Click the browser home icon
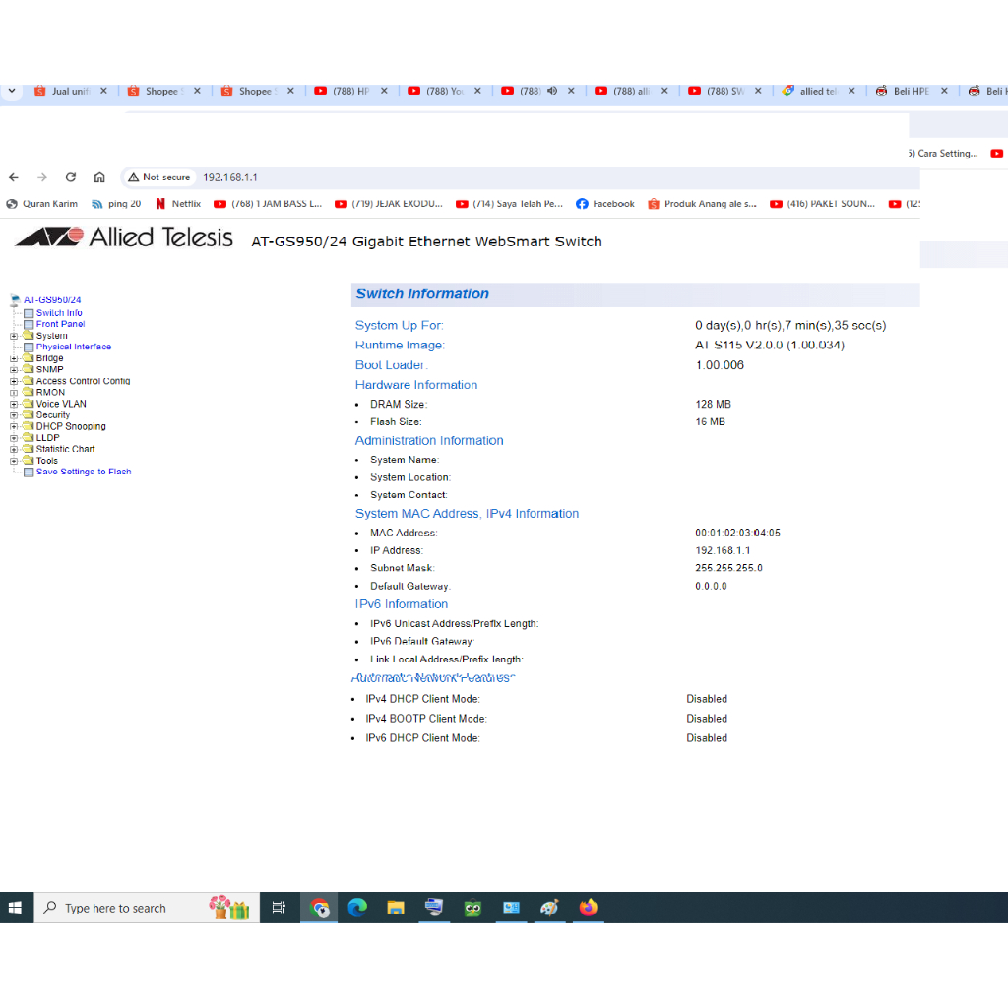1008x1008 pixels. 99,177
